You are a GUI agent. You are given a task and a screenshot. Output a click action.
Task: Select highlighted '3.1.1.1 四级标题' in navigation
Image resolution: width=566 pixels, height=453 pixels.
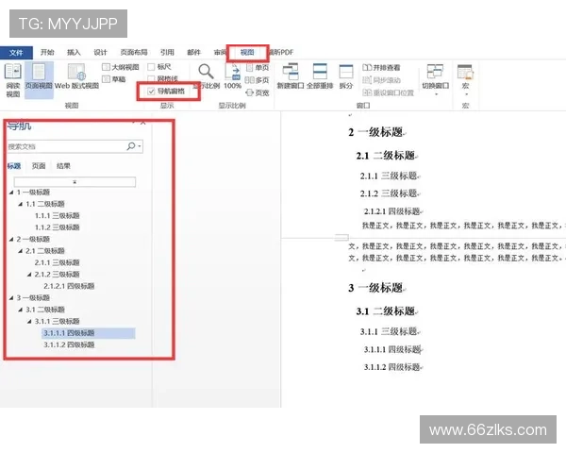click(x=89, y=333)
